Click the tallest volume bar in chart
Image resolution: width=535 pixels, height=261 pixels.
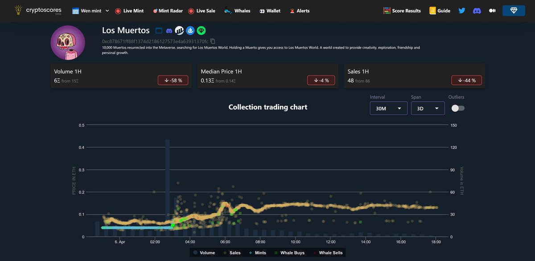point(168,188)
